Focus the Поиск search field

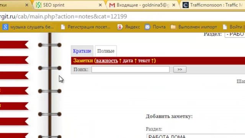(131, 69)
